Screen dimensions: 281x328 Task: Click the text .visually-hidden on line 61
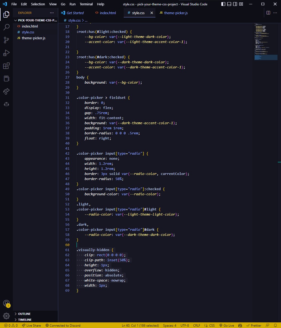tap(93, 250)
